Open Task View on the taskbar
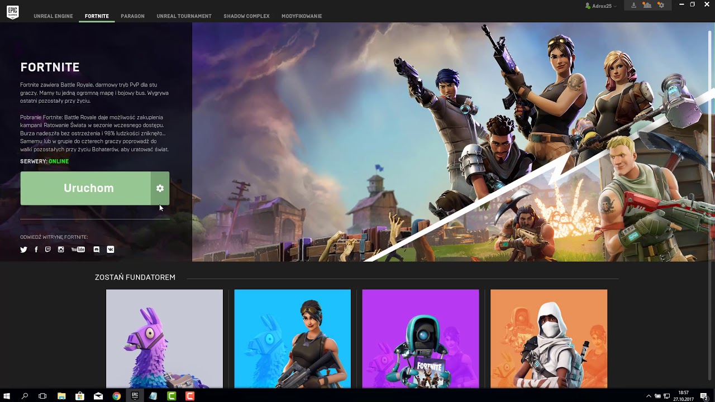This screenshot has height=402, width=715. click(42, 396)
